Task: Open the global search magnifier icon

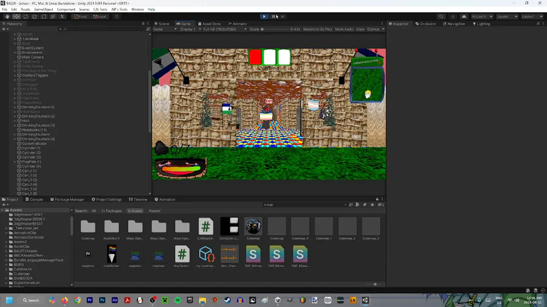Action: pos(441,16)
